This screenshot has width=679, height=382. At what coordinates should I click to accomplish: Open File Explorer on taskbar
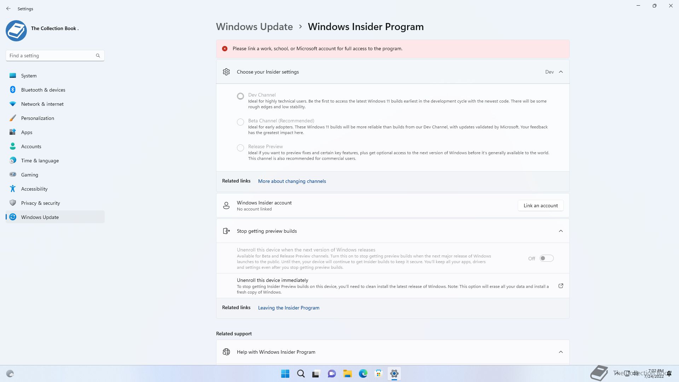pos(347,374)
